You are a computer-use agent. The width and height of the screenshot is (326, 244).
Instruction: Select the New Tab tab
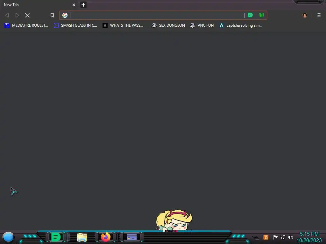[39, 4]
